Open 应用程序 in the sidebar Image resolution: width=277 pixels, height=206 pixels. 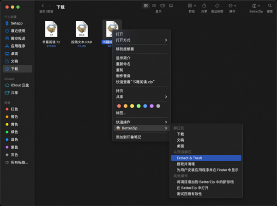(x=18, y=46)
